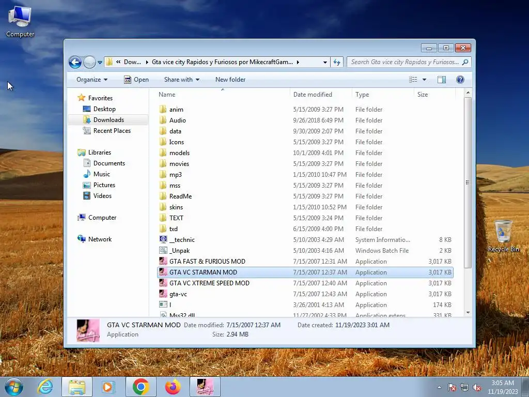Select Downloads in Favorites
Image resolution: width=529 pixels, height=397 pixels.
[108, 120]
